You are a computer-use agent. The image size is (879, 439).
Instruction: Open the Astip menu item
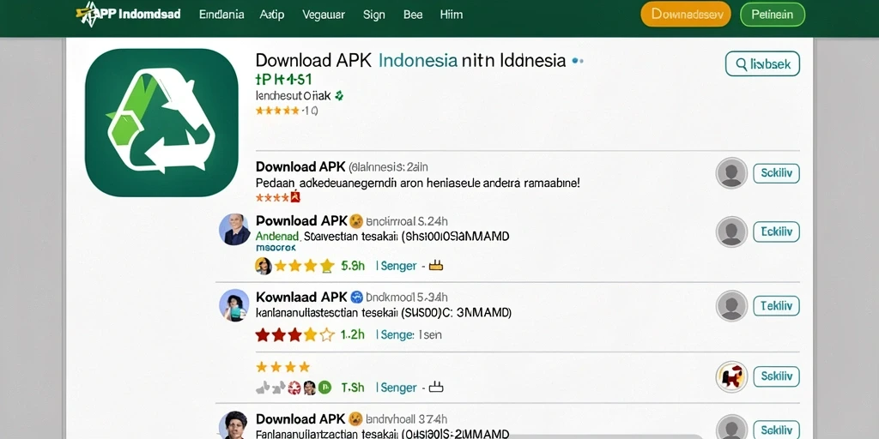tap(272, 15)
